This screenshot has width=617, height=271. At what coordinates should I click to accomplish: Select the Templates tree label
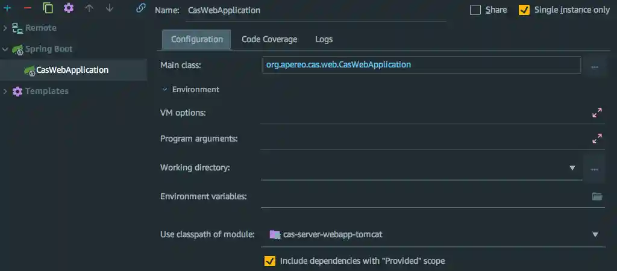click(47, 92)
